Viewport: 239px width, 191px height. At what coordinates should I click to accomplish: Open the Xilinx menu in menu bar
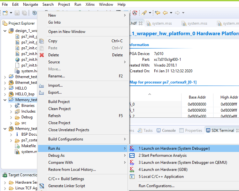[x=90, y=4]
